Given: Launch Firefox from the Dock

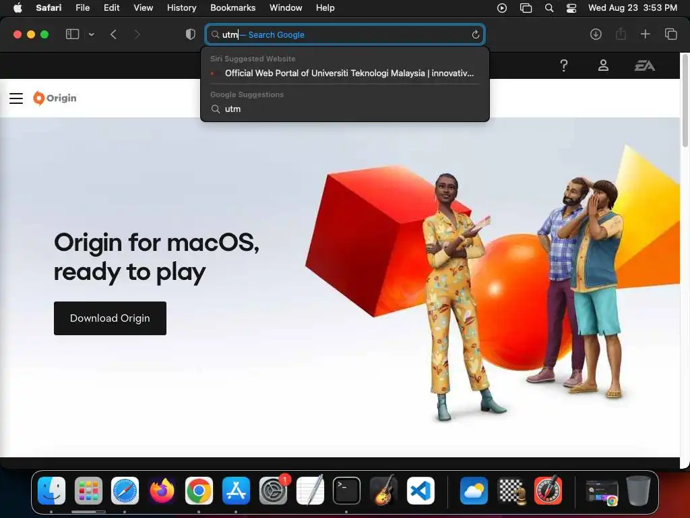Looking at the screenshot, I should coord(162,490).
